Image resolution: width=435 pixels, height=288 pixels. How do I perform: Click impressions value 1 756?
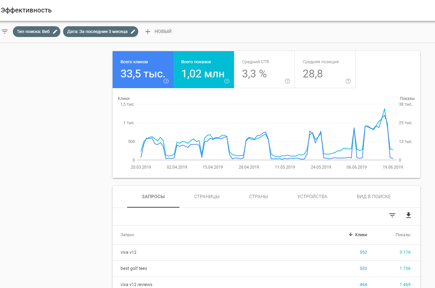405,268
